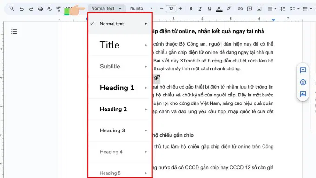
Task: Undo the last action
Action: pyautogui.click(x=21, y=9)
